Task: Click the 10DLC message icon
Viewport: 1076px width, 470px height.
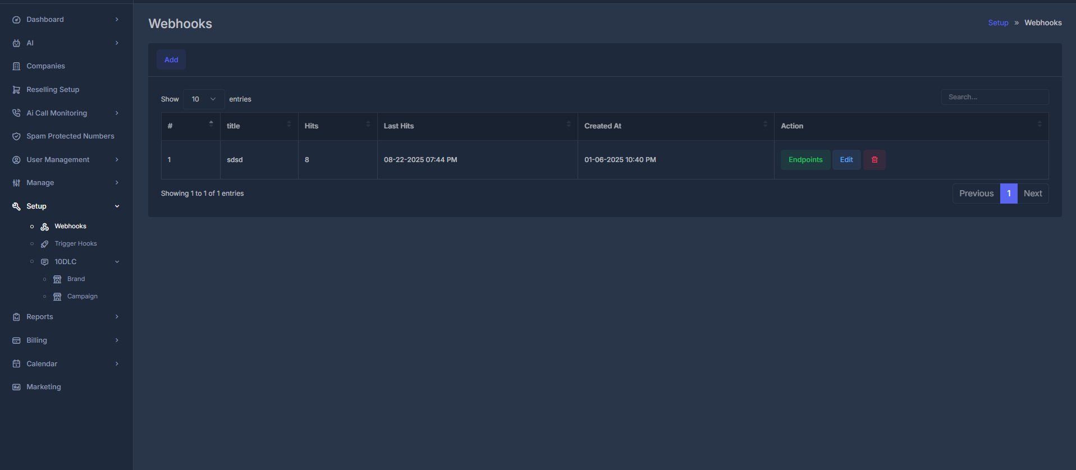Action: (x=45, y=262)
